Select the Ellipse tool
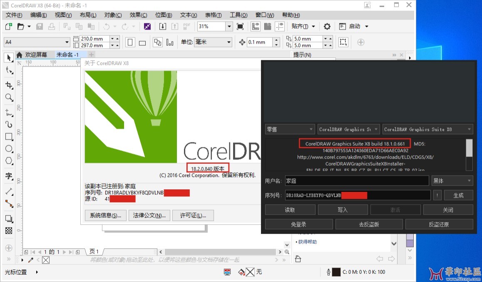482x282 pixels. (x=9, y=149)
